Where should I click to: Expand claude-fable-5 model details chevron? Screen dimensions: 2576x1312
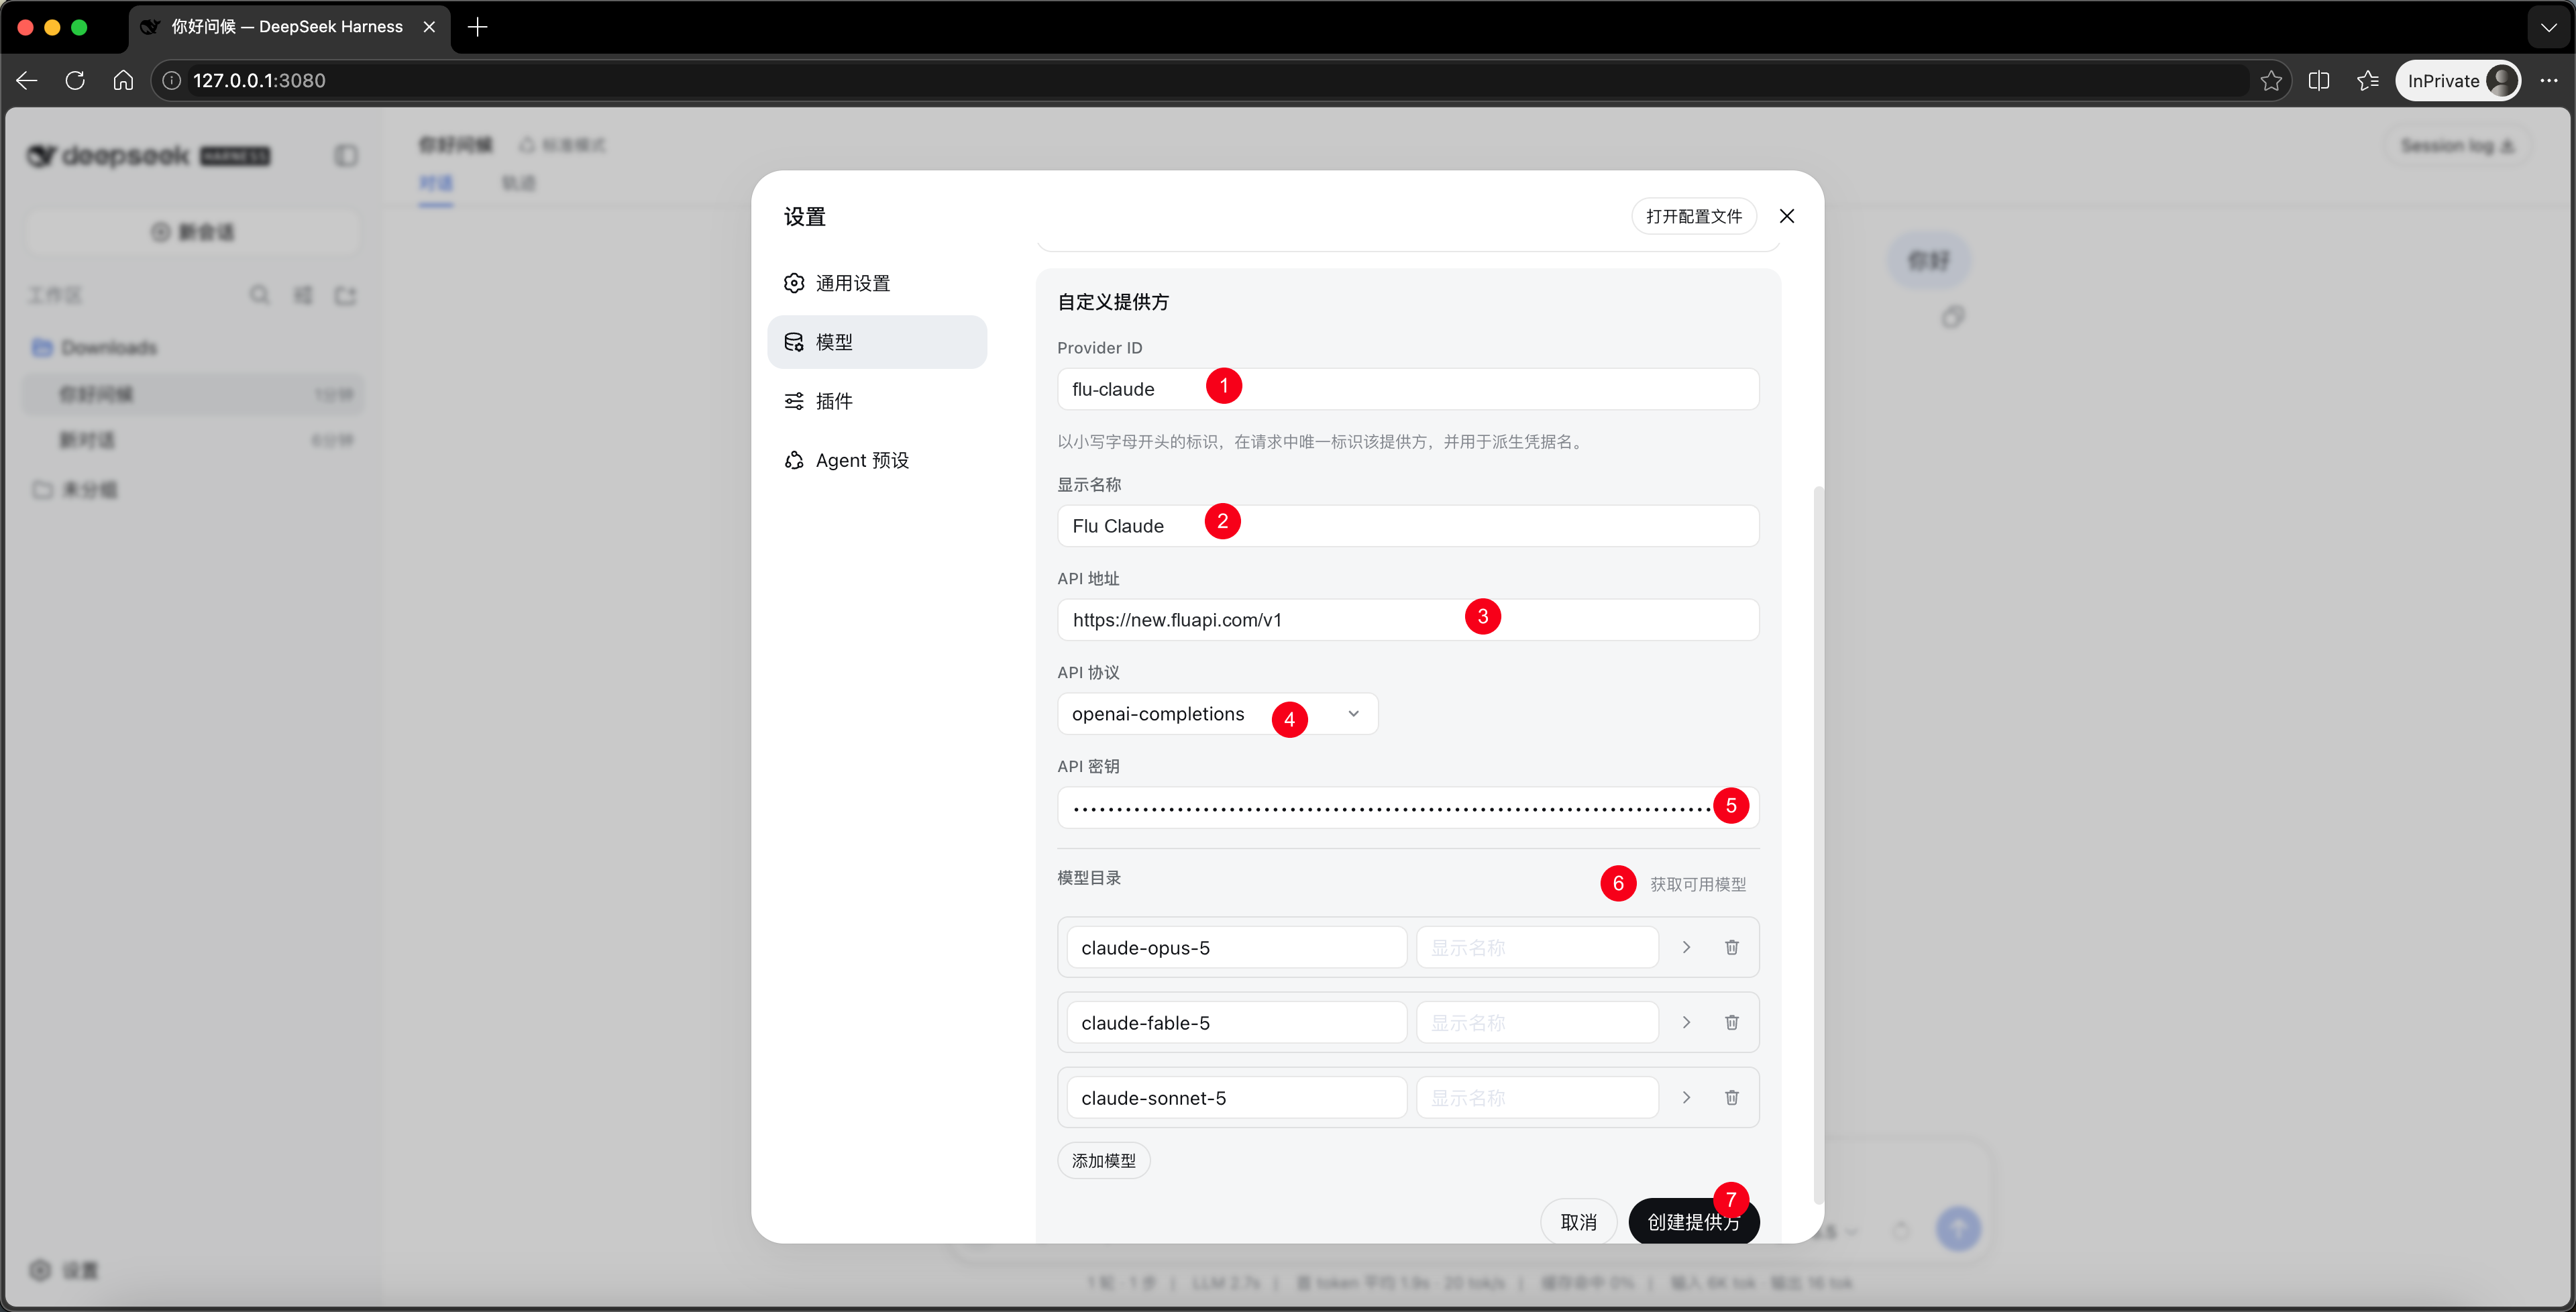click(1686, 1022)
